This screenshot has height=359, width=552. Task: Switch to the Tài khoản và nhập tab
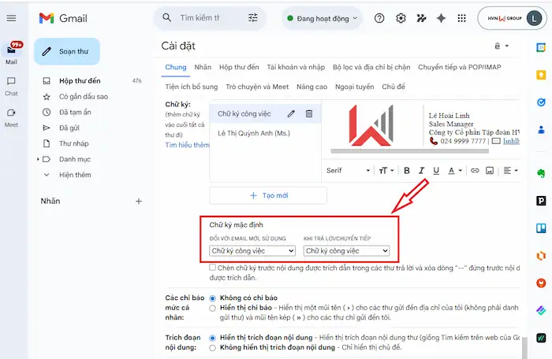tap(296, 68)
